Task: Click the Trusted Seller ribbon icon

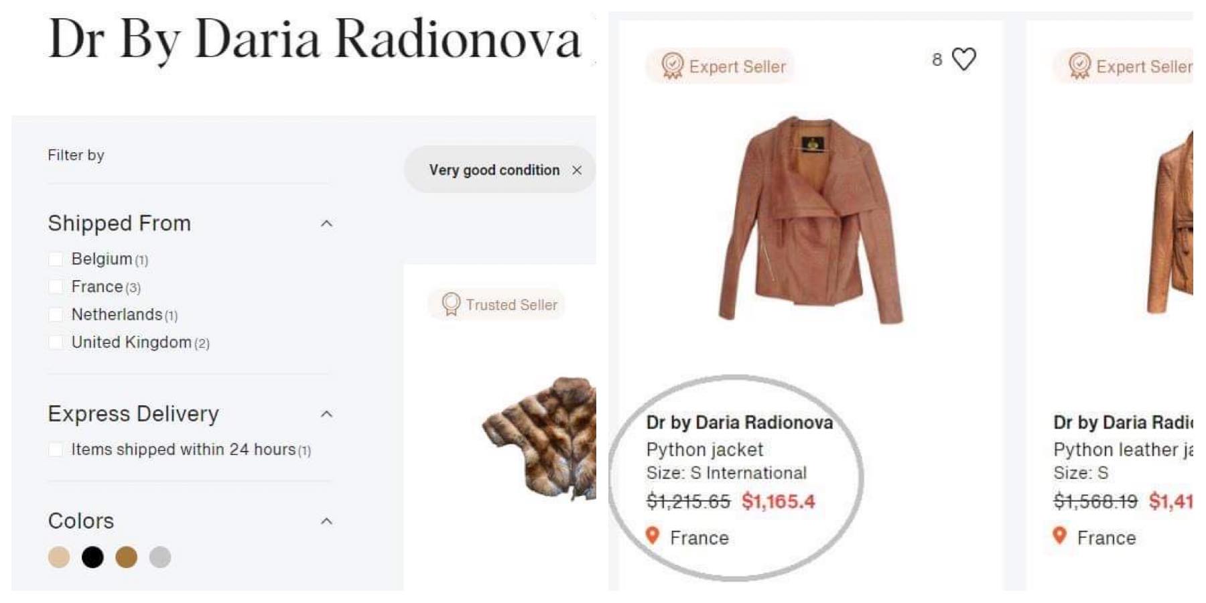Action: click(451, 304)
